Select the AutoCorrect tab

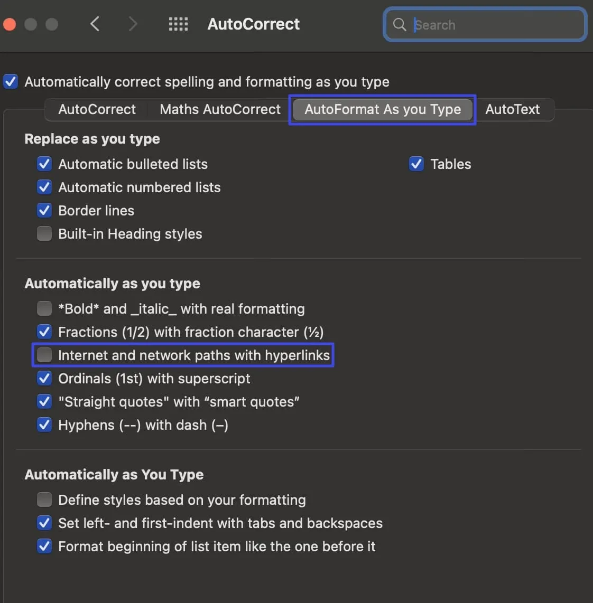click(97, 109)
